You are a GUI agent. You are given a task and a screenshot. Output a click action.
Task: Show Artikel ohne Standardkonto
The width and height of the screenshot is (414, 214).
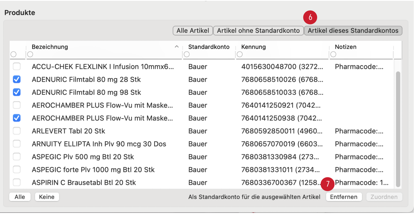point(258,31)
